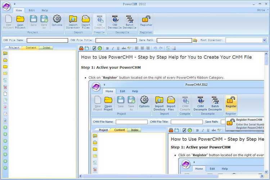
Task: Click the Save ribbon icon
Action: (x=33, y=21)
